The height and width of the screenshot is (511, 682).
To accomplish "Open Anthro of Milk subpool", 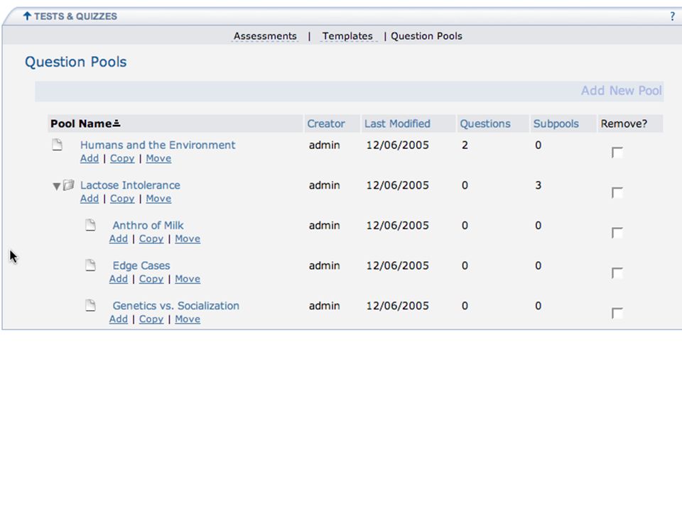I will coord(148,226).
